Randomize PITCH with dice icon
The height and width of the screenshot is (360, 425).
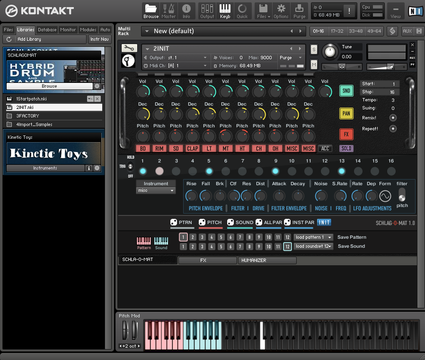(x=202, y=222)
